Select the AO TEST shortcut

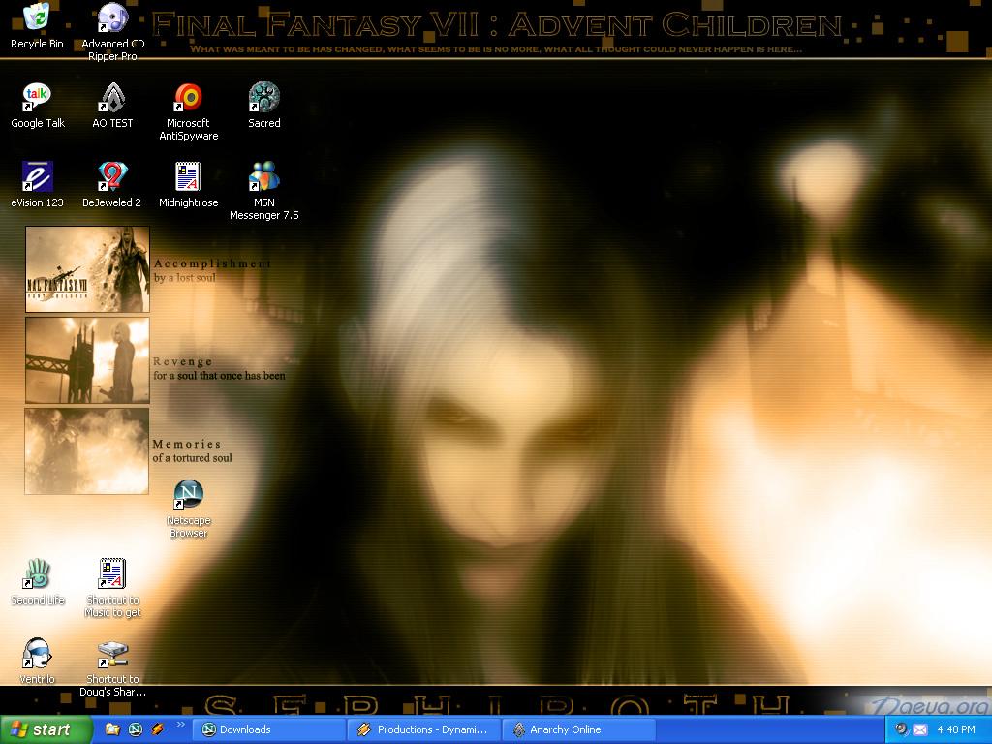click(112, 97)
